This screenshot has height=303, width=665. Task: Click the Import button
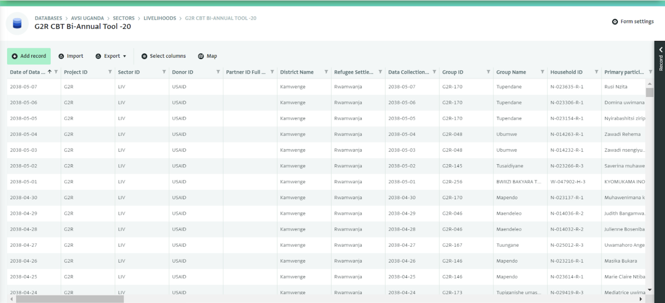[x=71, y=56]
